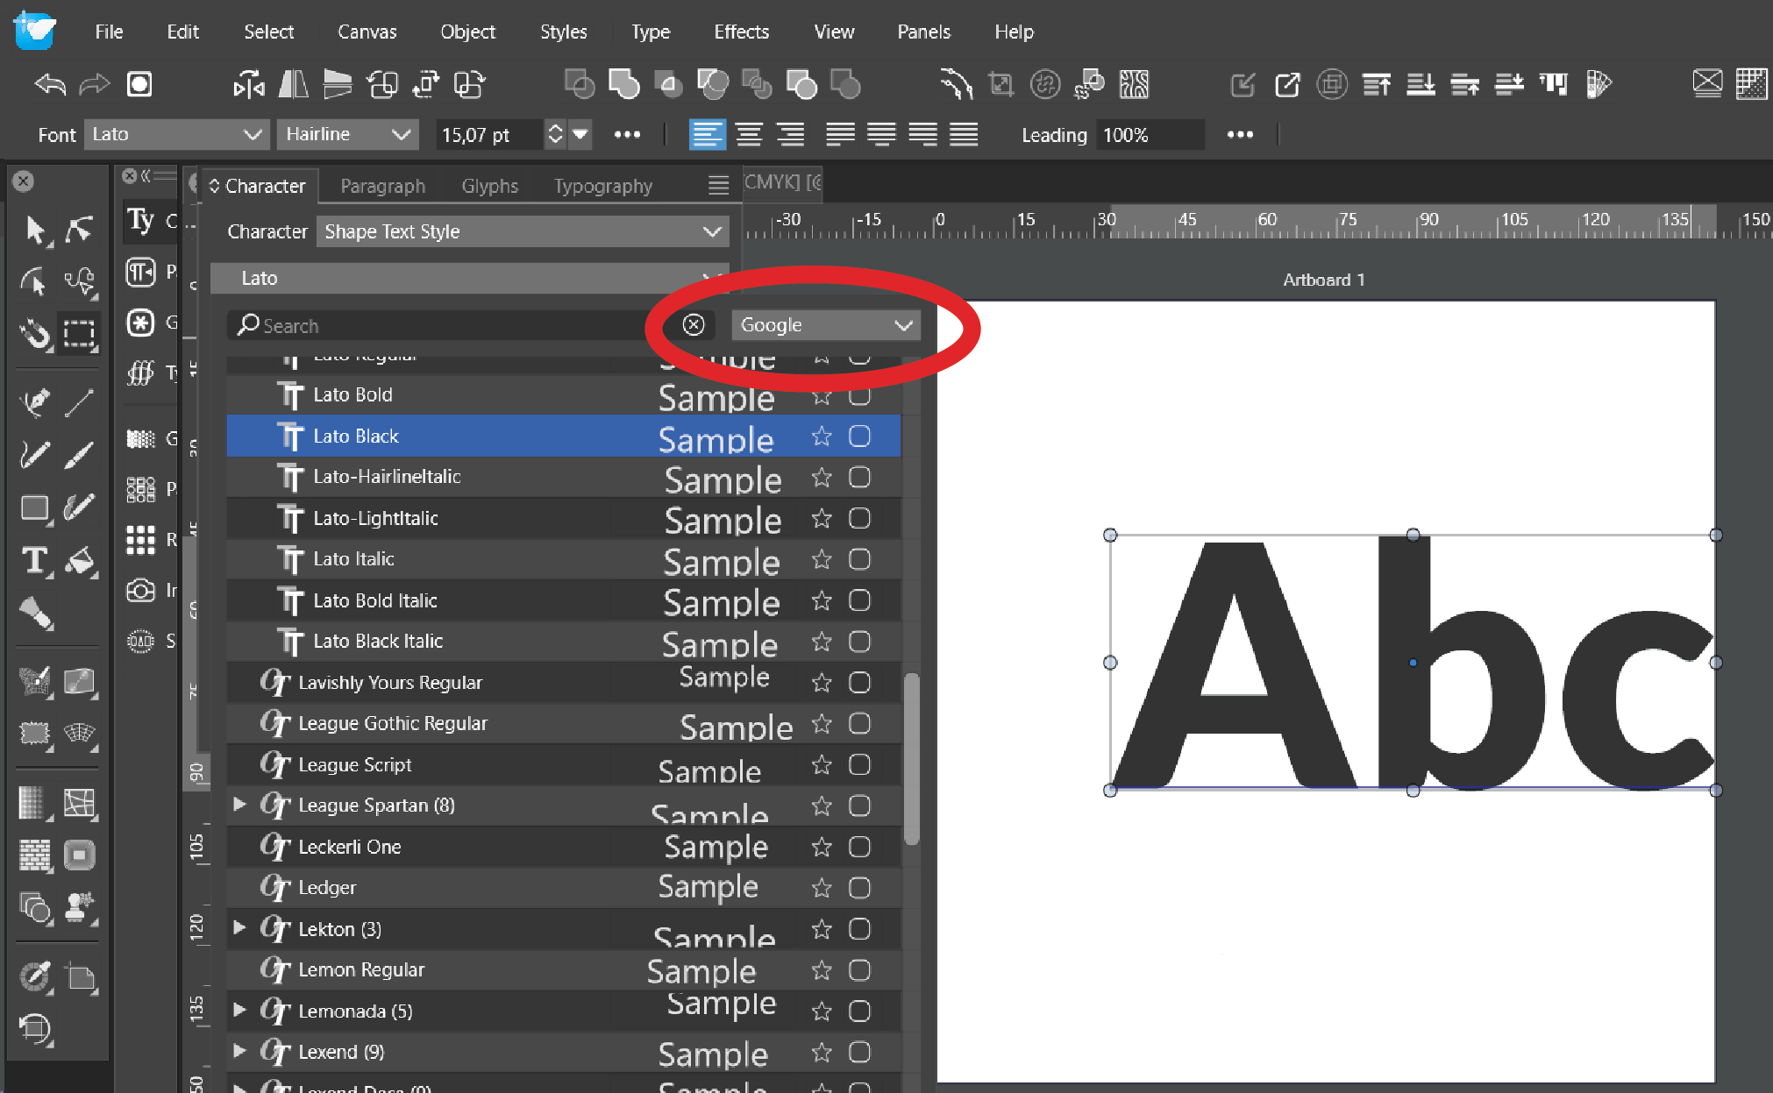Tick the checkbox for Leckerli One

click(859, 847)
